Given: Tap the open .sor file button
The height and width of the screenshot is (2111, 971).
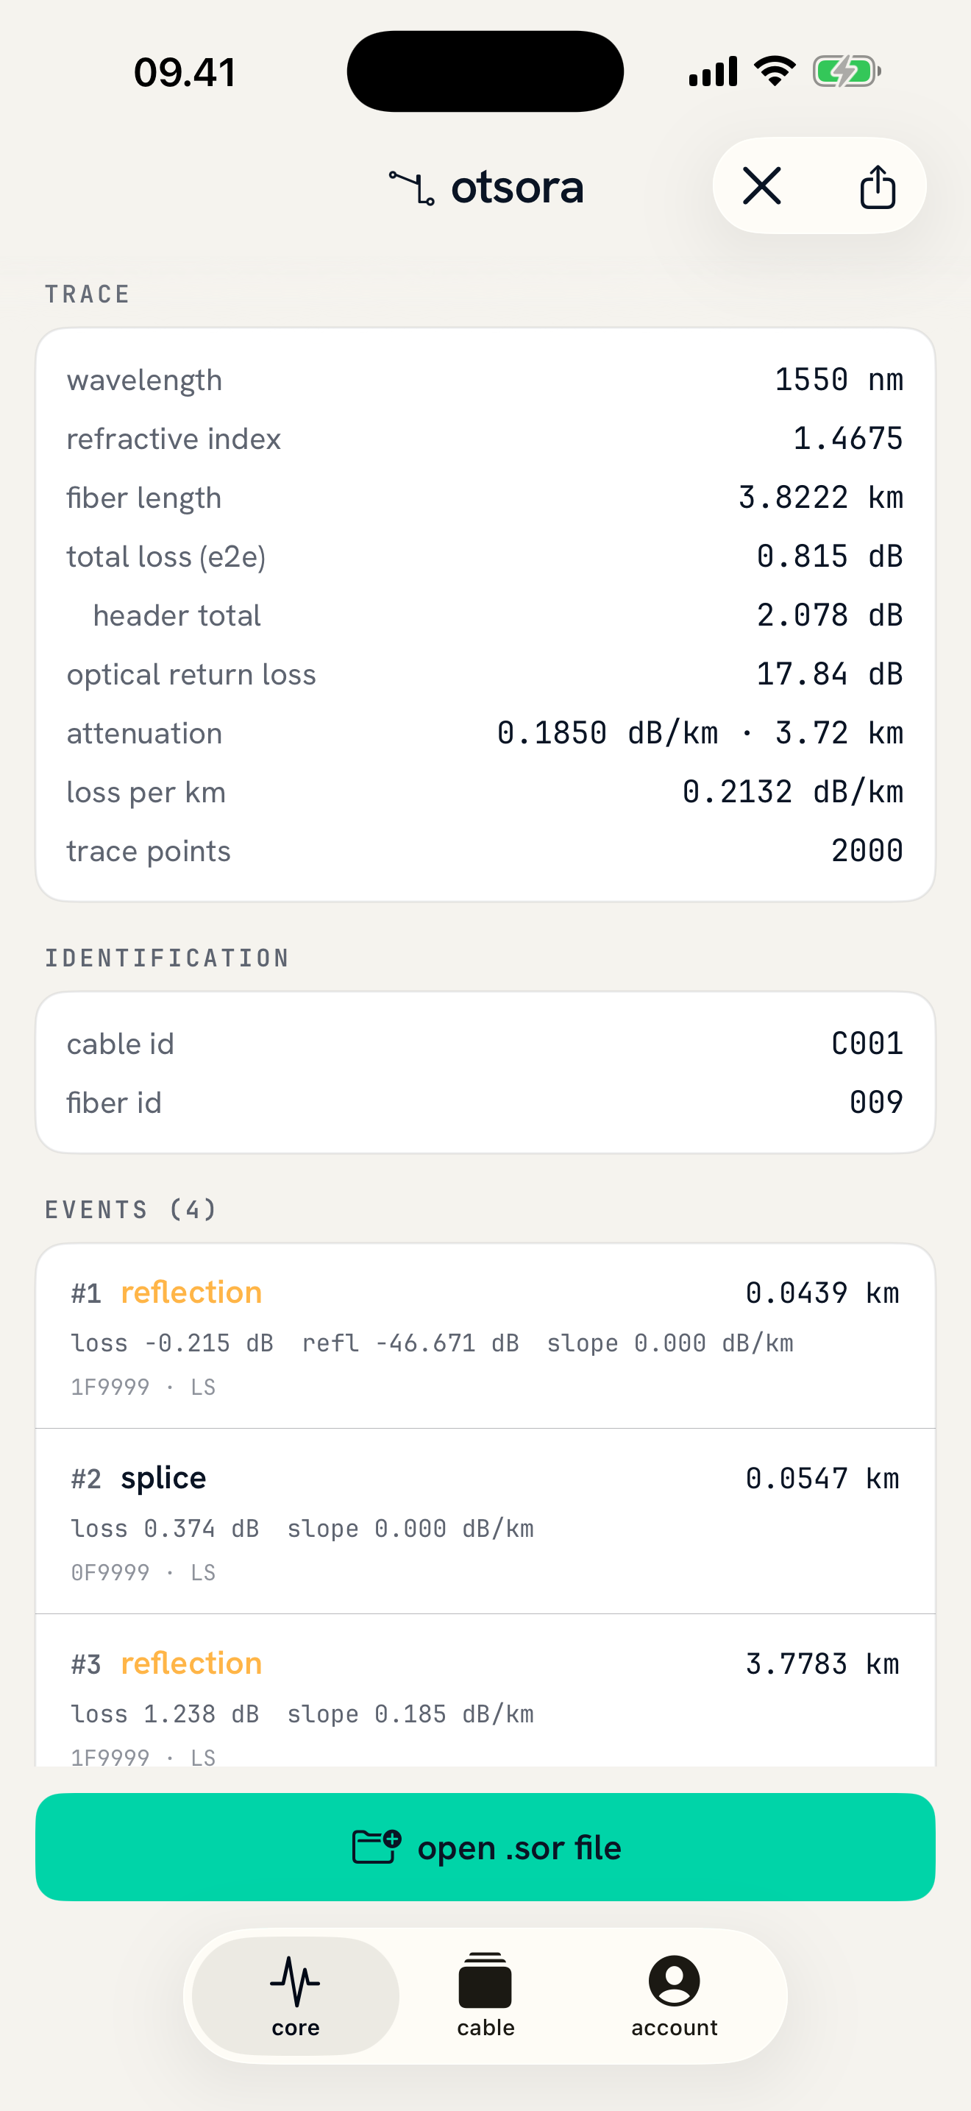Looking at the screenshot, I should click(x=485, y=1847).
